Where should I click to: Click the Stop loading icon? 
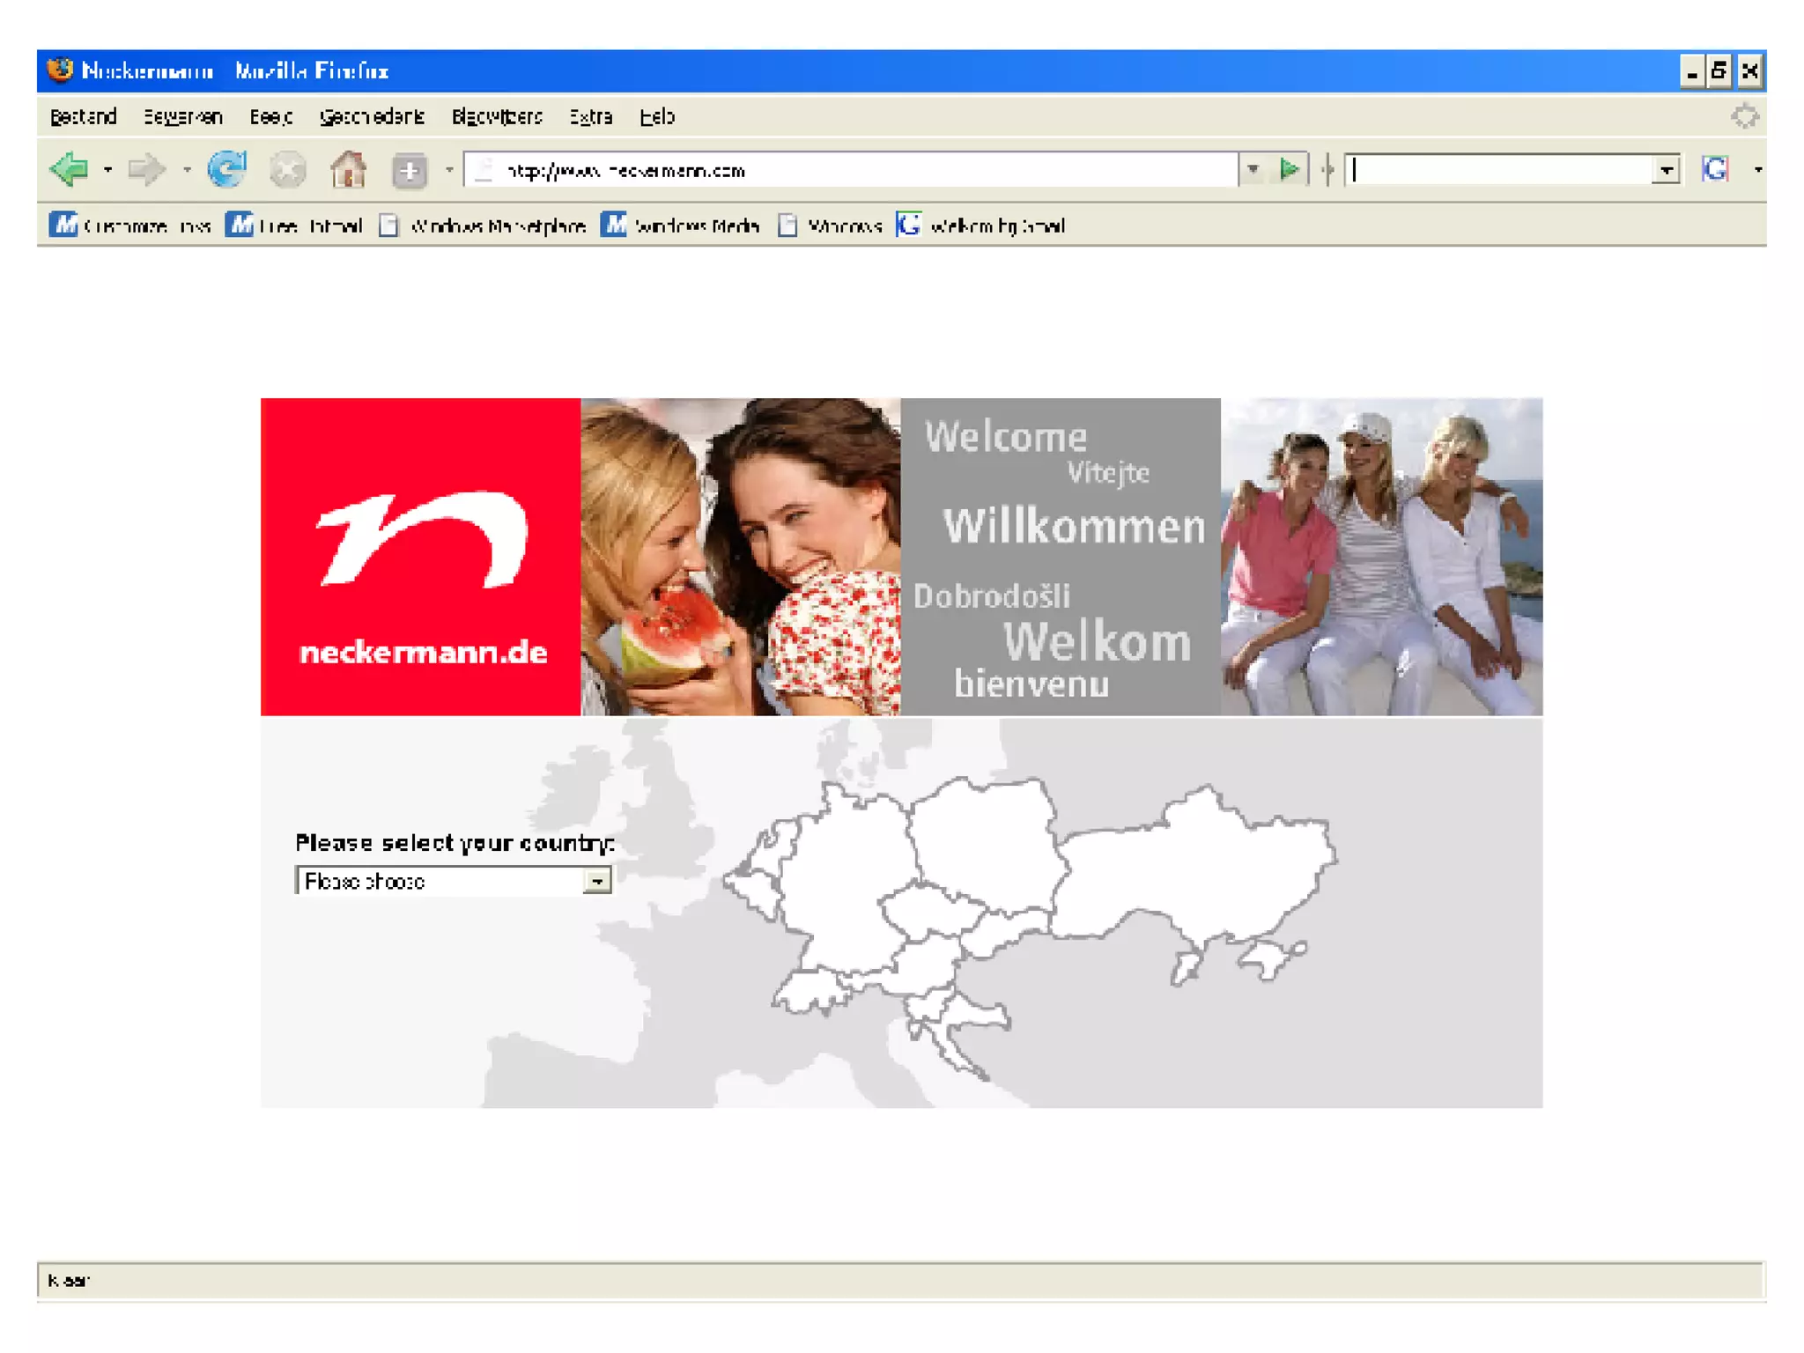click(287, 170)
